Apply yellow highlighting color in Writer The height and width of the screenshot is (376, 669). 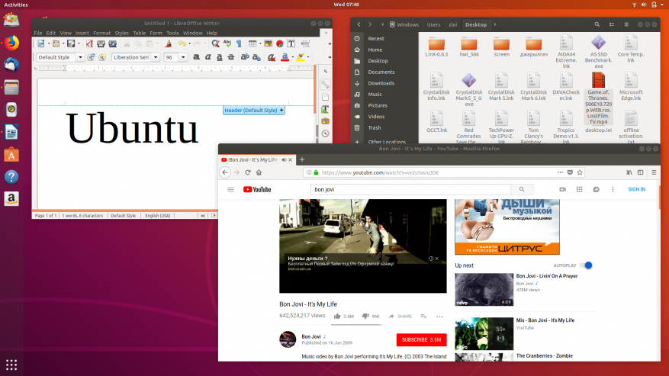point(301,57)
